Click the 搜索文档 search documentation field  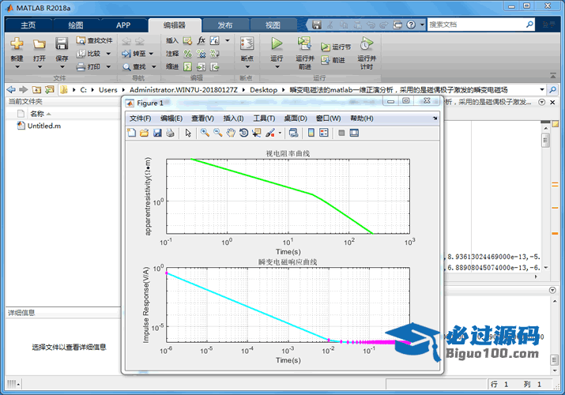tap(476, 24)
